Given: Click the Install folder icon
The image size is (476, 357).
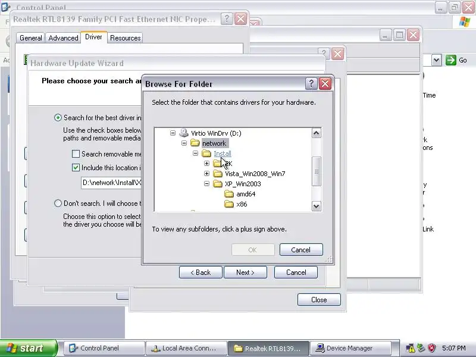Looking at the screenshot, I should point(206,154).
